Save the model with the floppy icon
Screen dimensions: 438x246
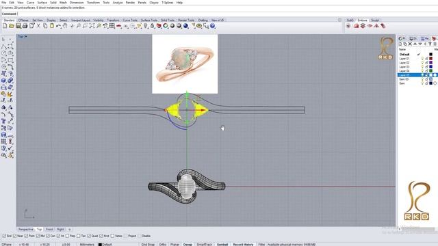[18, 26]
